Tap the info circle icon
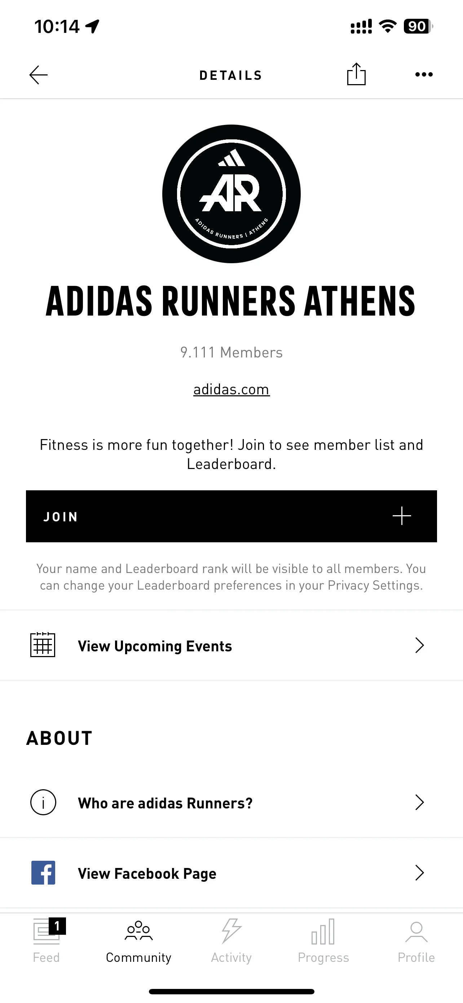Viewport: 463px width, 1003px height. coord(43,803)
